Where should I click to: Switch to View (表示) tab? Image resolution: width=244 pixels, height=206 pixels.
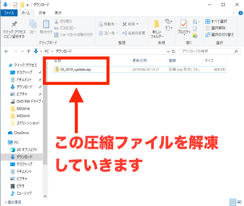(x=58, y=13)
